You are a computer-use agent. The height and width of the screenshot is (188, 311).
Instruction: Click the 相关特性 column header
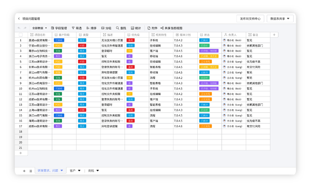161,35
